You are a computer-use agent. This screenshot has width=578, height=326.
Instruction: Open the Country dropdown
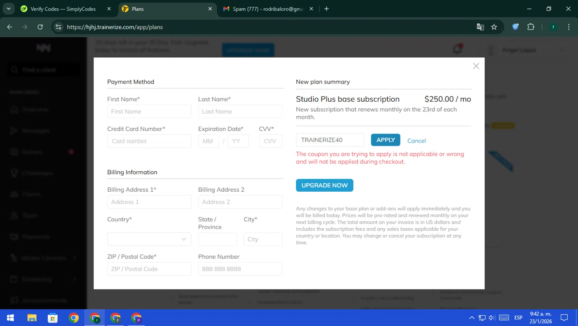[x=149, y=239]
